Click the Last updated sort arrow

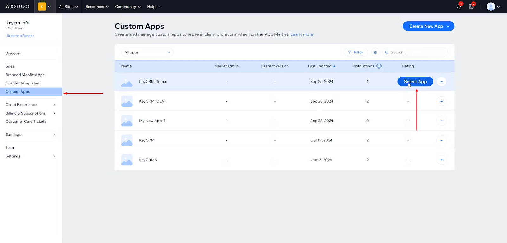click(334, 66)
